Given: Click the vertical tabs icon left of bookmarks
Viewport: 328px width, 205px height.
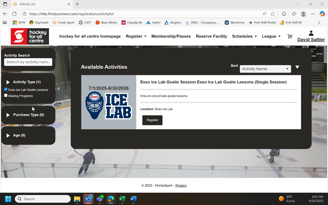Looking at the screenshot, I should pos(4,23).
